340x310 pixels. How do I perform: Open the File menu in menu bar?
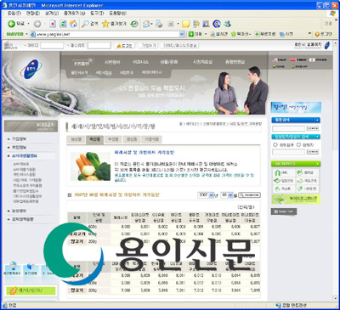point(14,14)
